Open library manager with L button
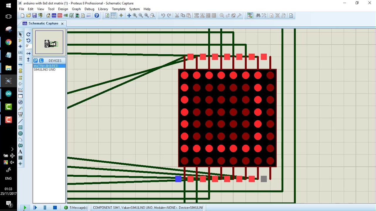The height and width of the screenshot is (211, 376). point(41,60)
